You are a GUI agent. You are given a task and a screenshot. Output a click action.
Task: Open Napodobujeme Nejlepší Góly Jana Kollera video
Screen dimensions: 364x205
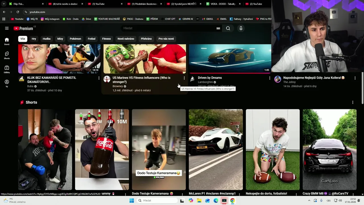314,78
